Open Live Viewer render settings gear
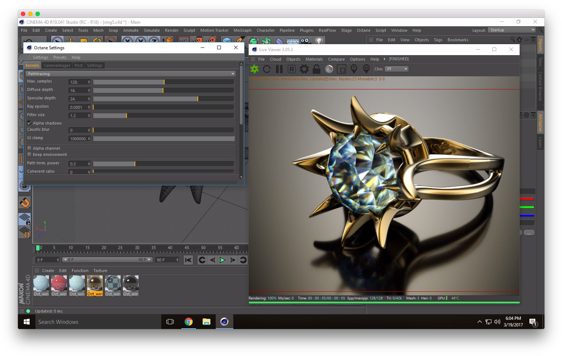This screenshot has width=562, height=356. [x=304, y=69]
